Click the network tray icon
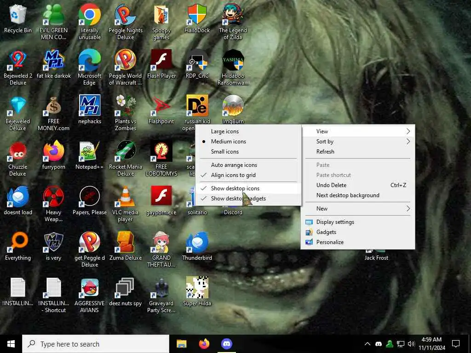The image size is (471, 353). click(401, 344)
